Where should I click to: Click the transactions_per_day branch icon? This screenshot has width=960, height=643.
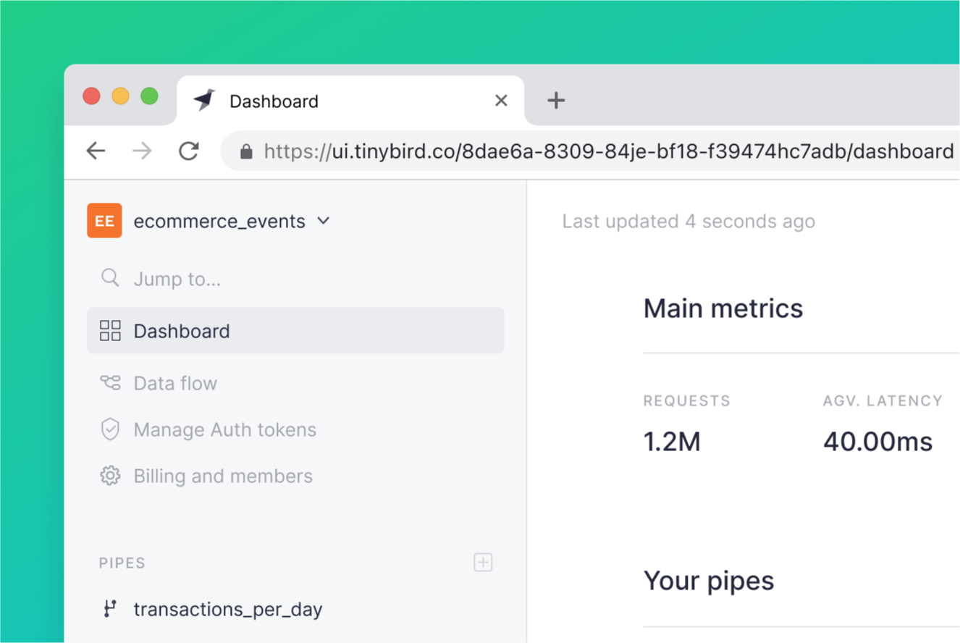coord(110,609)
